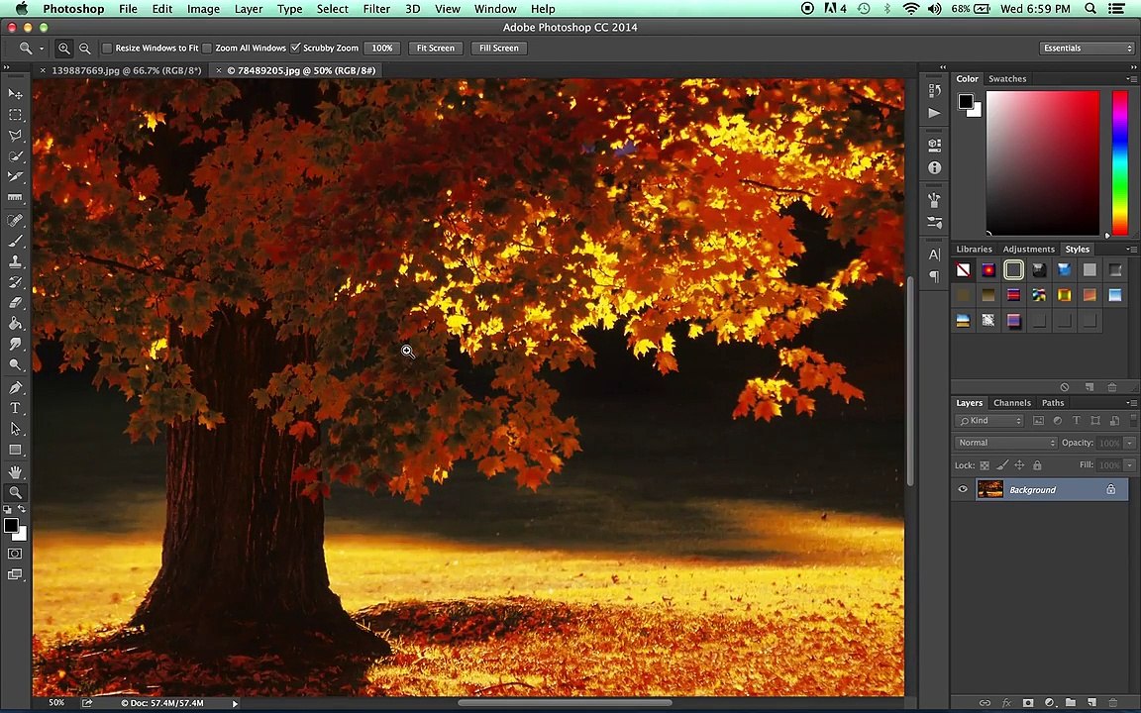Click the 100% zoom button
The width and height of the screenshot is (1141, 713).
382,48
